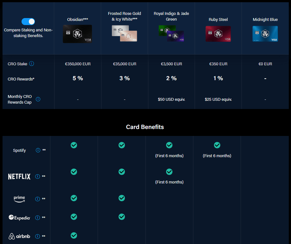Click the Airbnb checkmark for Obsidian
Screen dimensions: 291x244
(74, 235)
